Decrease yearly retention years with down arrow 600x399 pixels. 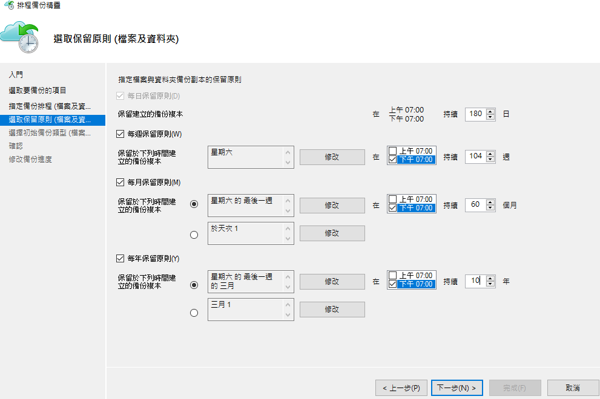tap(490, 284)
